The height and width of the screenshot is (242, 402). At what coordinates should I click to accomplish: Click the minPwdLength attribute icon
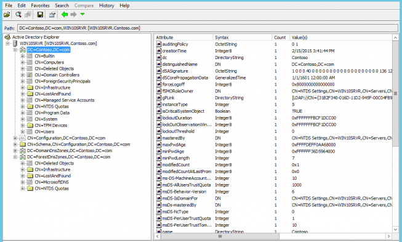[x=159, y=158]
